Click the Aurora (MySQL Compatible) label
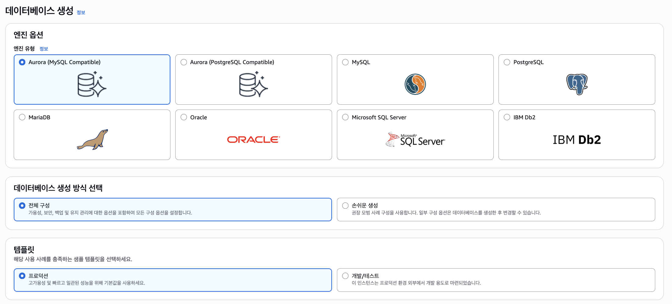672x304 pixels. 65,62
